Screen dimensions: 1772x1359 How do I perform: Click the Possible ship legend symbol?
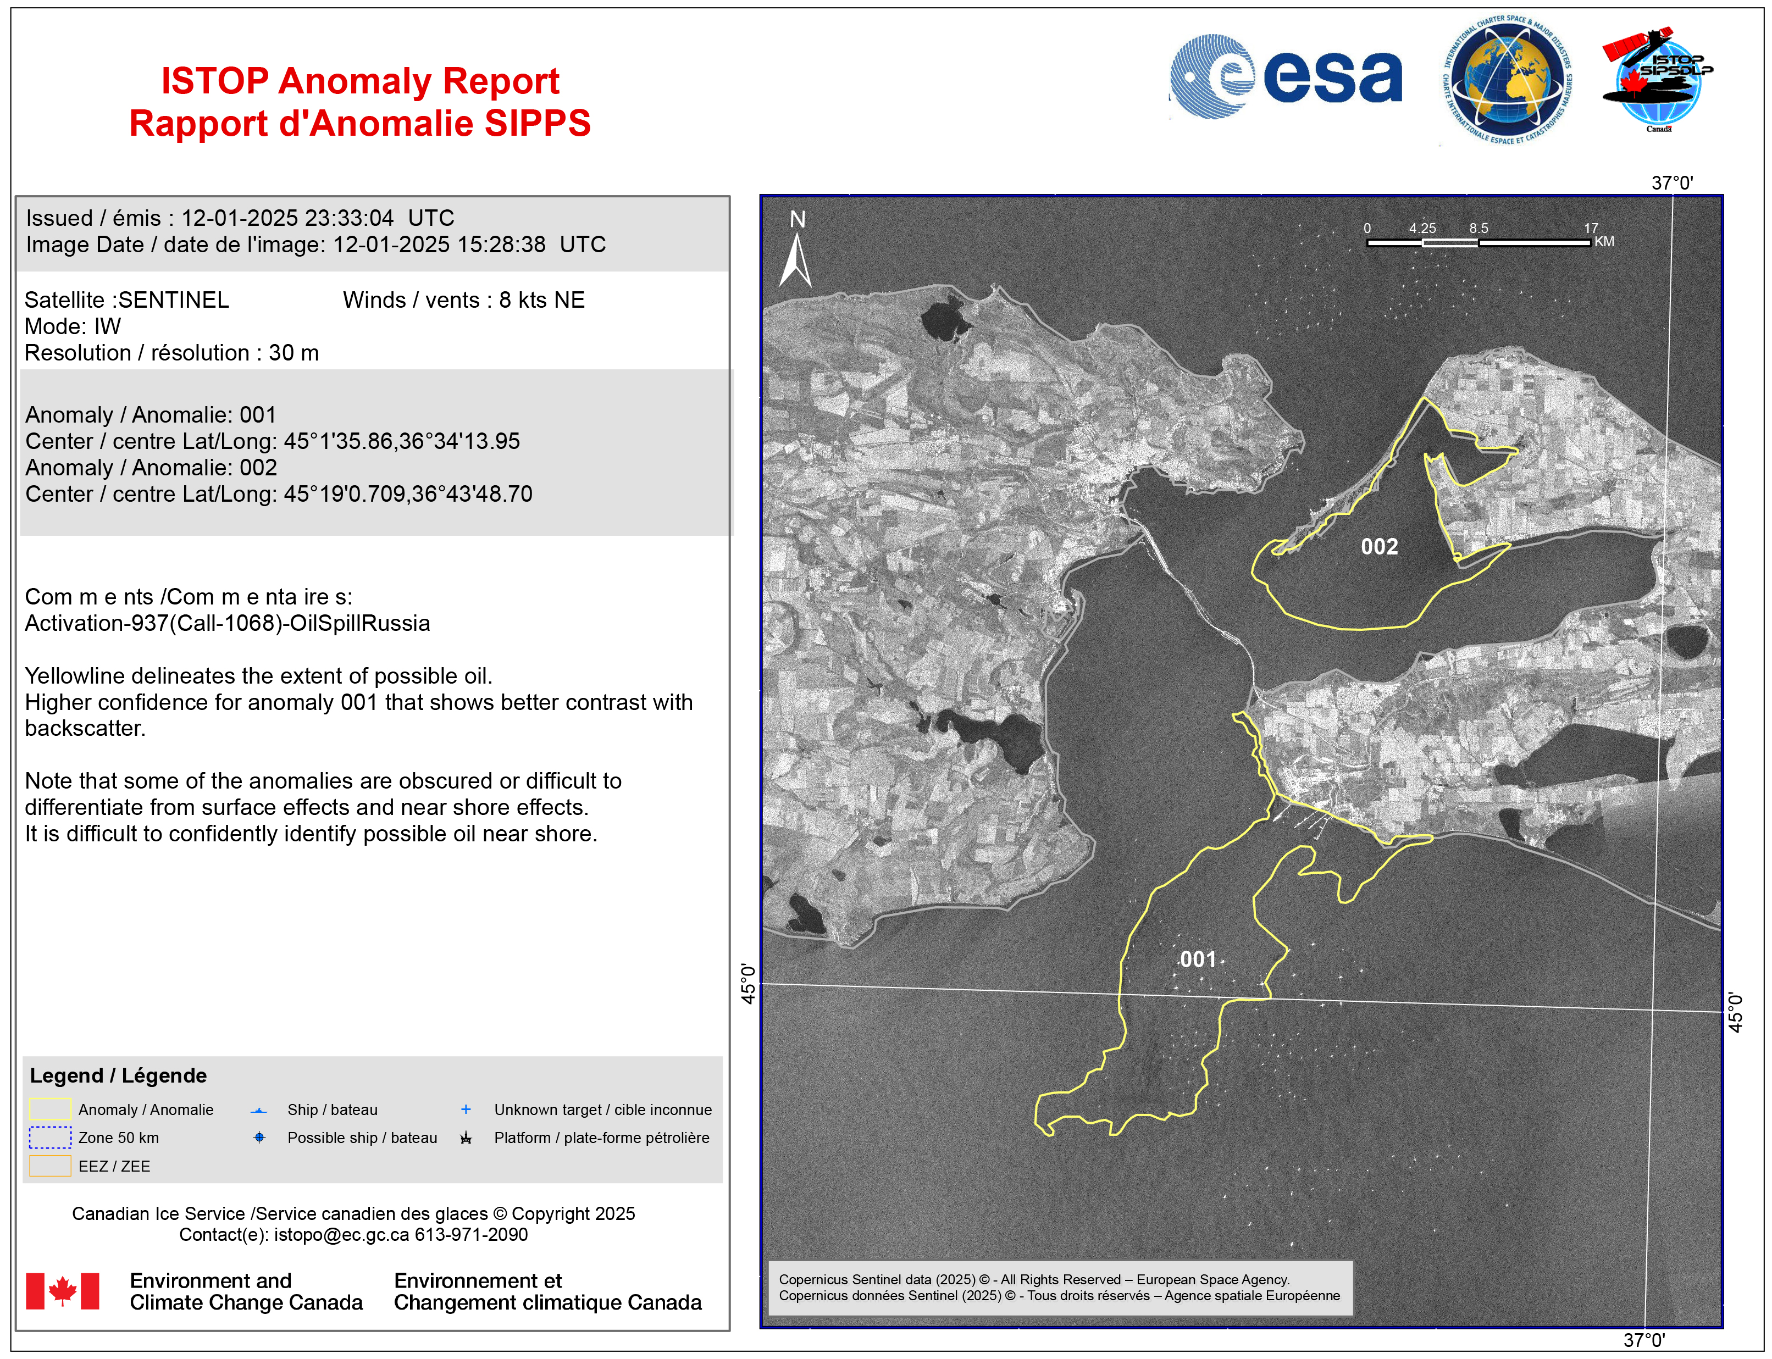(x=259, y=1138)
